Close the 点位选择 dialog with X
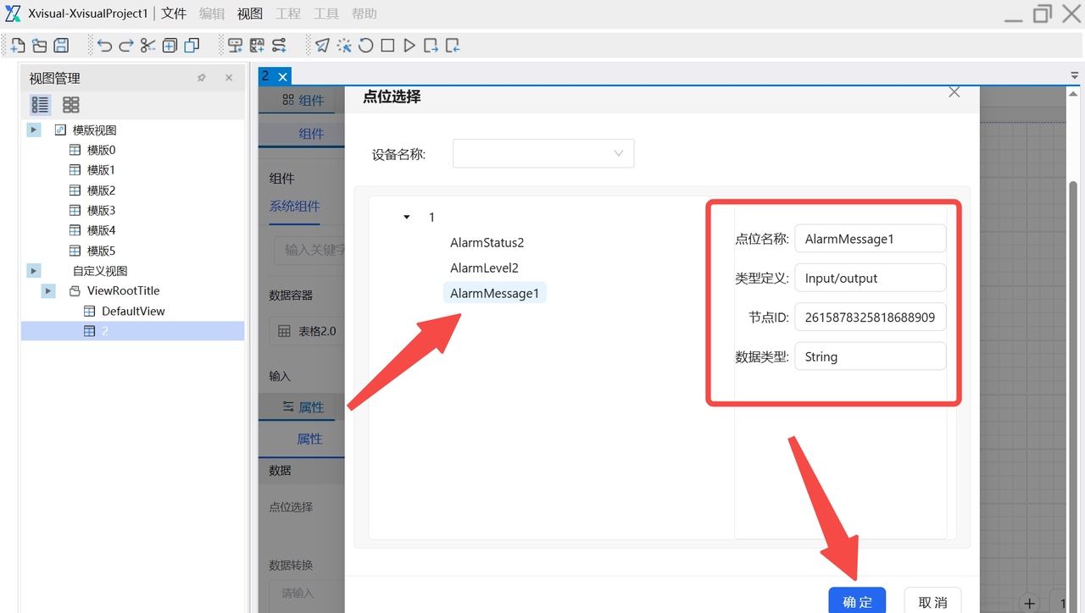Image resolution: width=1085 pixels, height=613 pixels. click(x=954, y=92)
